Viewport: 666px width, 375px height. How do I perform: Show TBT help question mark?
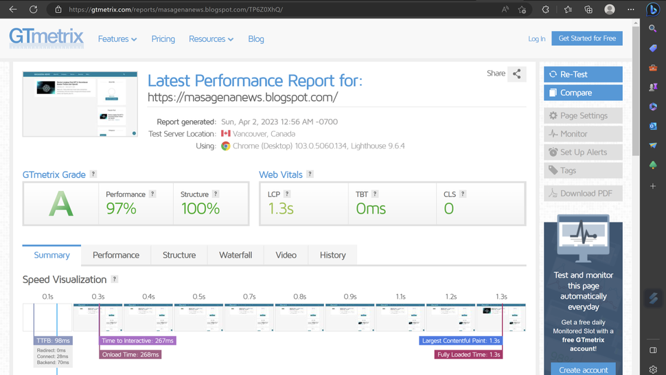(375, 194)
